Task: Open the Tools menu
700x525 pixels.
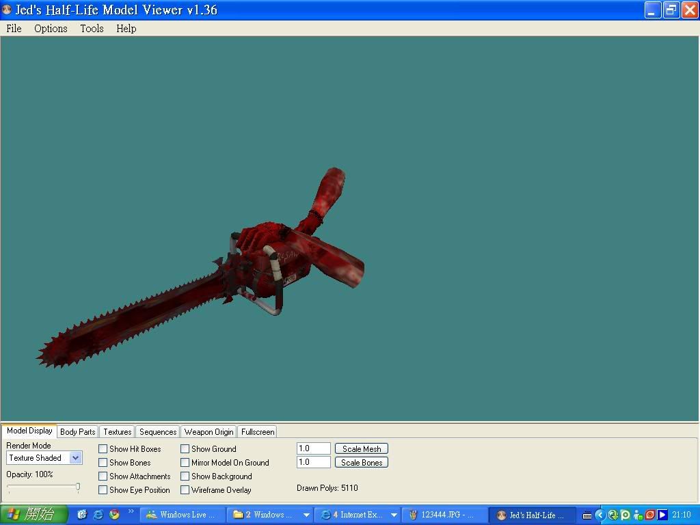Action: [92, 29]
